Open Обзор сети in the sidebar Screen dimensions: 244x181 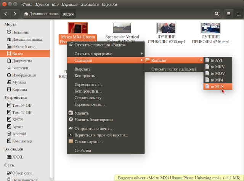(x=25, y=173)
